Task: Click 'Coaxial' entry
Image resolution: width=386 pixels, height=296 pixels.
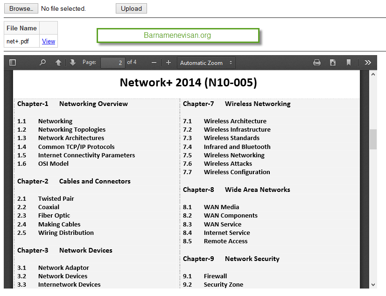Action: (49, 207)
